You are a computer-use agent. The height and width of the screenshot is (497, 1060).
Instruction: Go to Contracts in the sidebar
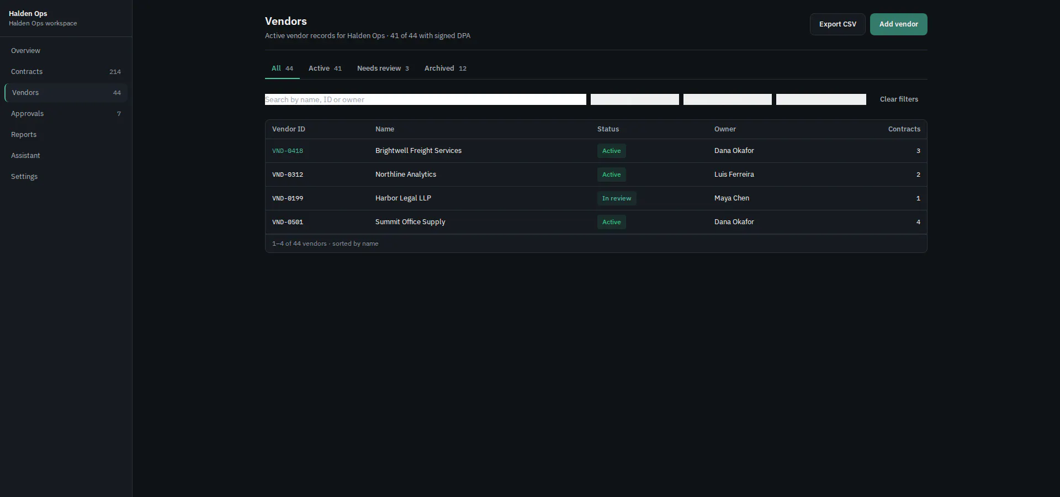pos(66,72)
